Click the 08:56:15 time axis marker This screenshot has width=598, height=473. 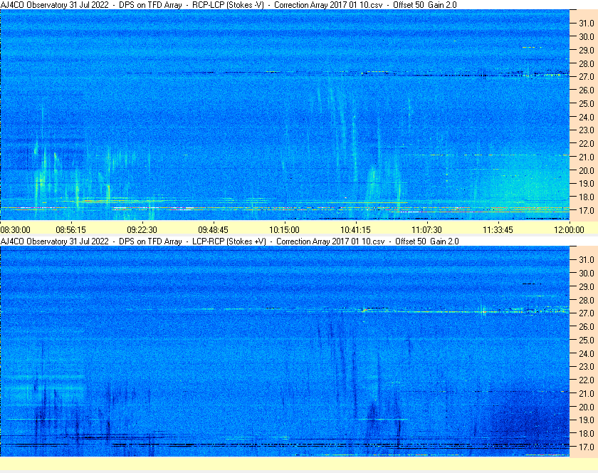click(71, 230)
